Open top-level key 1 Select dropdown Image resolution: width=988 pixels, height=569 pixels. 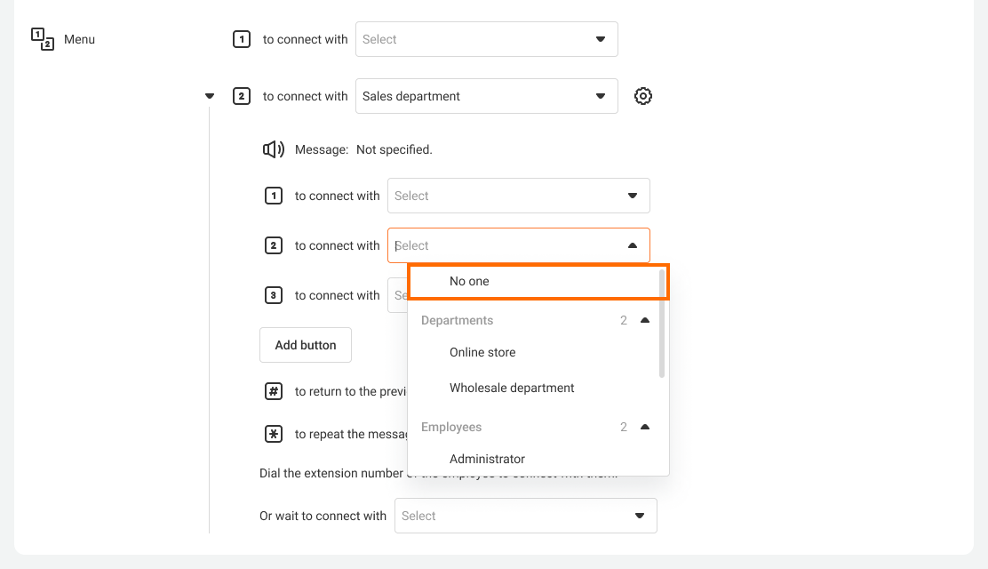pyautogui.click(x=486, y=39)
